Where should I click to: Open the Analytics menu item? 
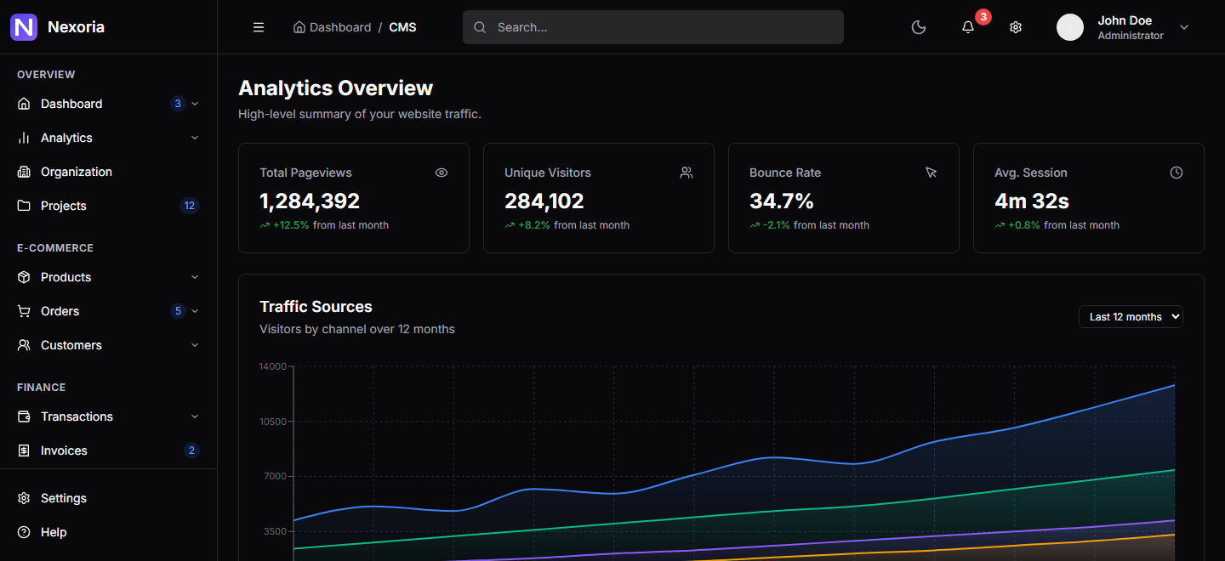click(x=108, y=138)
